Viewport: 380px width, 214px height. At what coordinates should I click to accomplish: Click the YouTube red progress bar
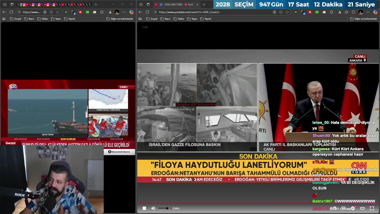click(x=258, y=204)
